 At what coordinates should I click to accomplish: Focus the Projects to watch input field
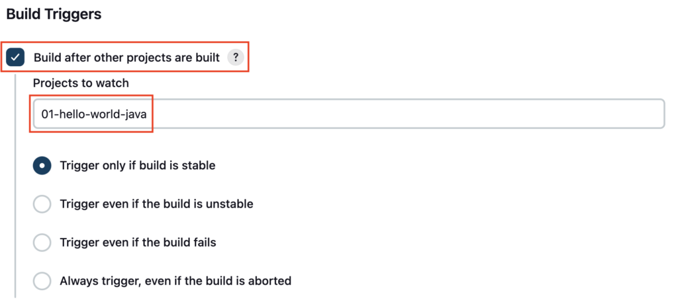click(348, 114)
